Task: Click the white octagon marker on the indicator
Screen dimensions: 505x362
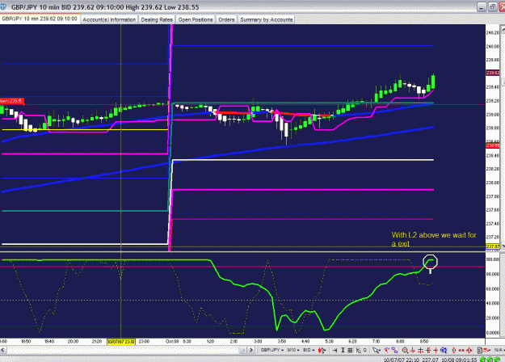Action: (430, 262)
